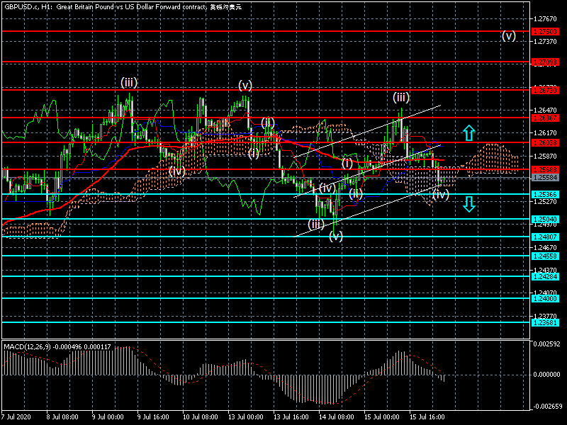This screenshot has height=425, width=567.
Task: Click the cyan down arrow marker
Action: point(468,205)
